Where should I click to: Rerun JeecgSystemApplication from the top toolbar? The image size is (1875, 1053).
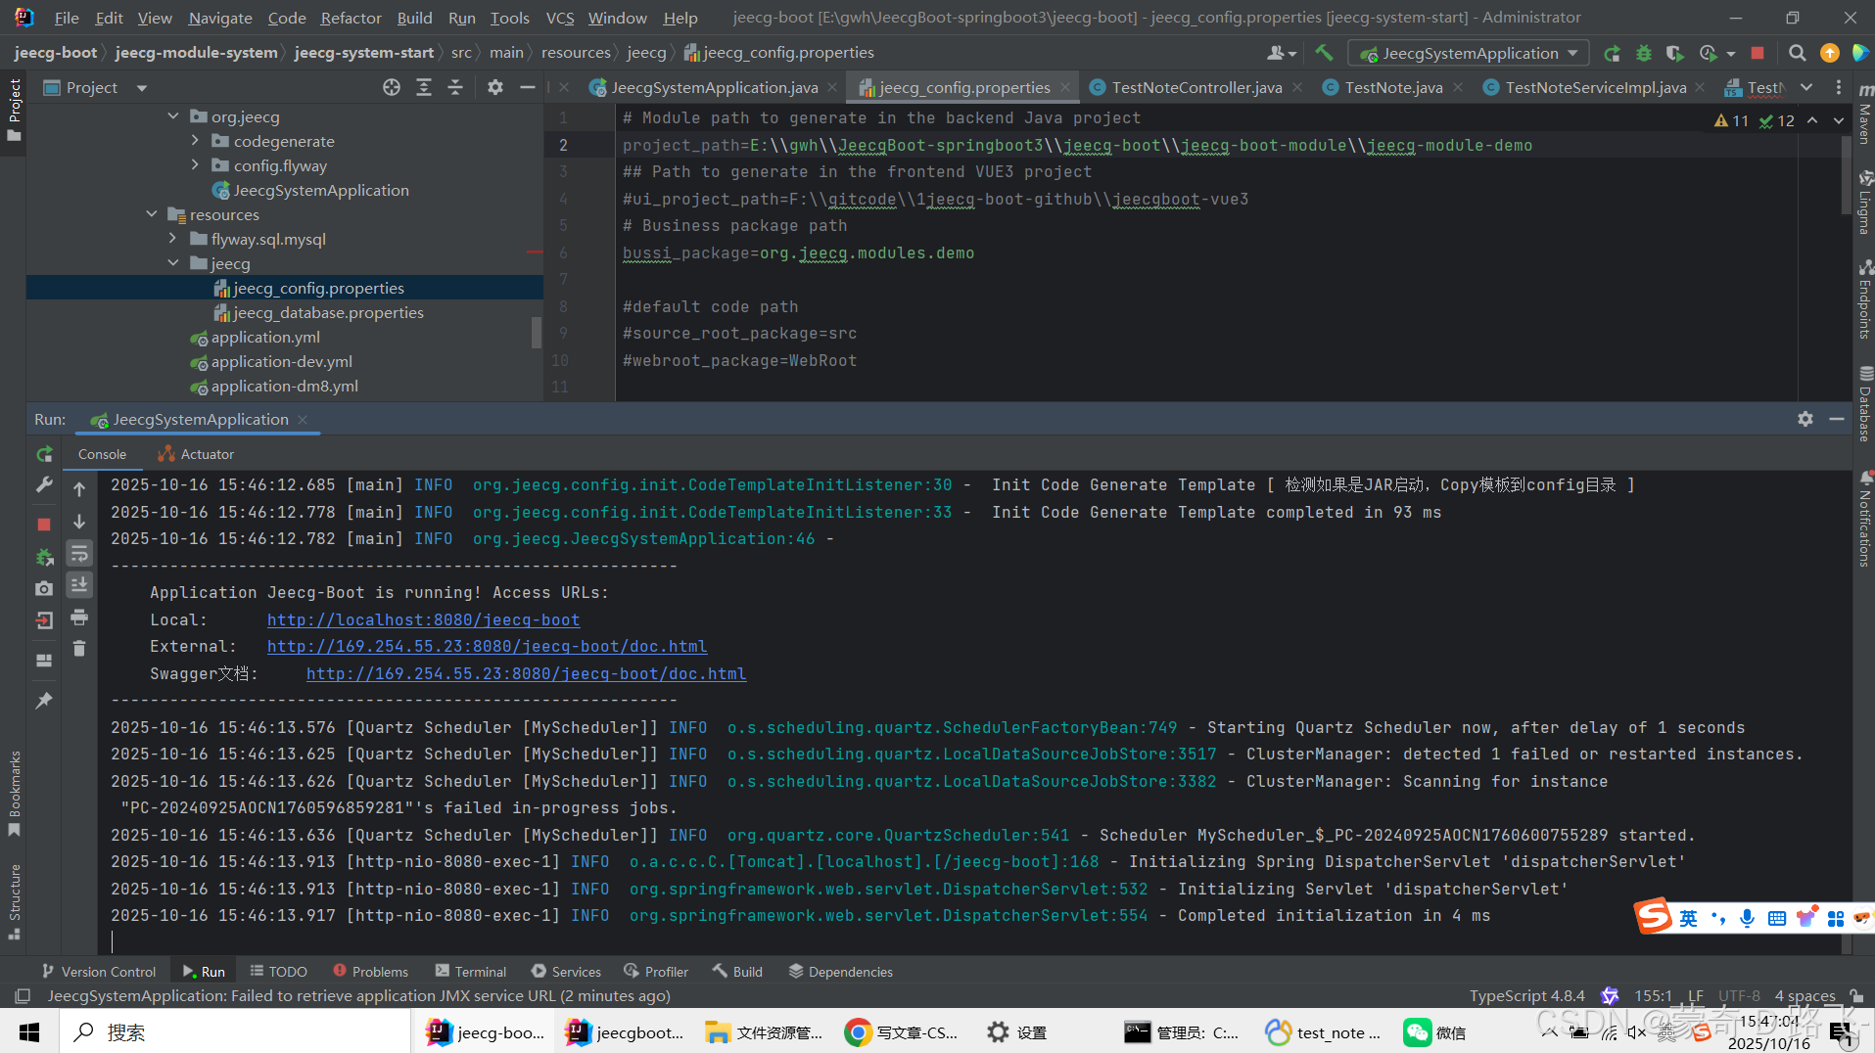(x=1612, y=53)
